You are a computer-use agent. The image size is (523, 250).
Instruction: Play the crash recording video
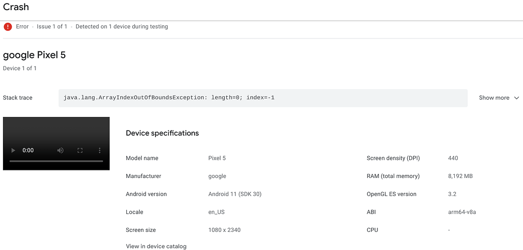click(x=13, y=150)
